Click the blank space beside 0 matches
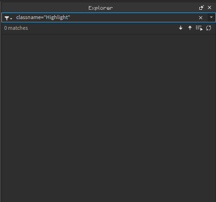Image resolution: width=216 pixels, height=202 pixels. 102,28
